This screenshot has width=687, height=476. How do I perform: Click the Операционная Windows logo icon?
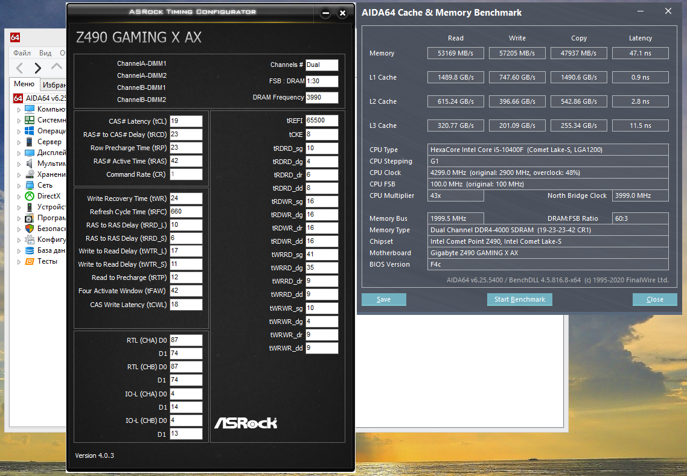[x=30, y=131]
